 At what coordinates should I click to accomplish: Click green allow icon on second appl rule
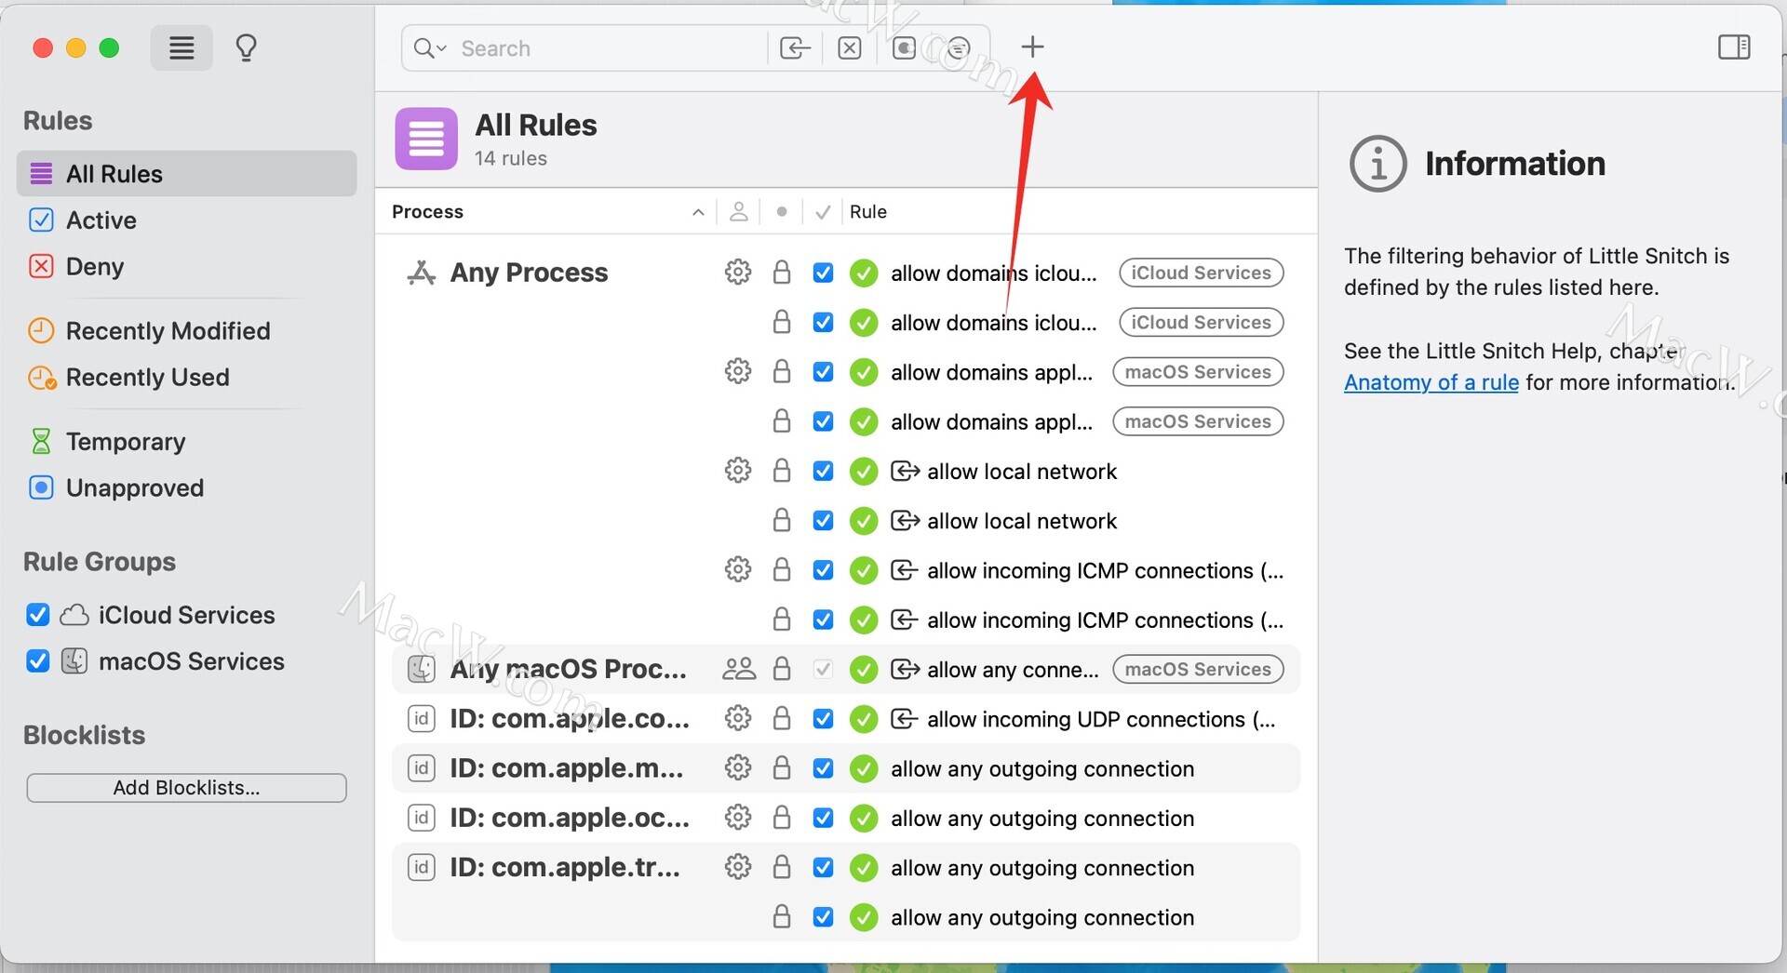coord(864,422)
